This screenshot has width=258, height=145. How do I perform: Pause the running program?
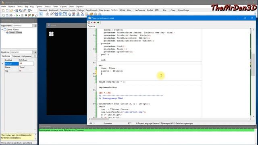tap(23, 15)
